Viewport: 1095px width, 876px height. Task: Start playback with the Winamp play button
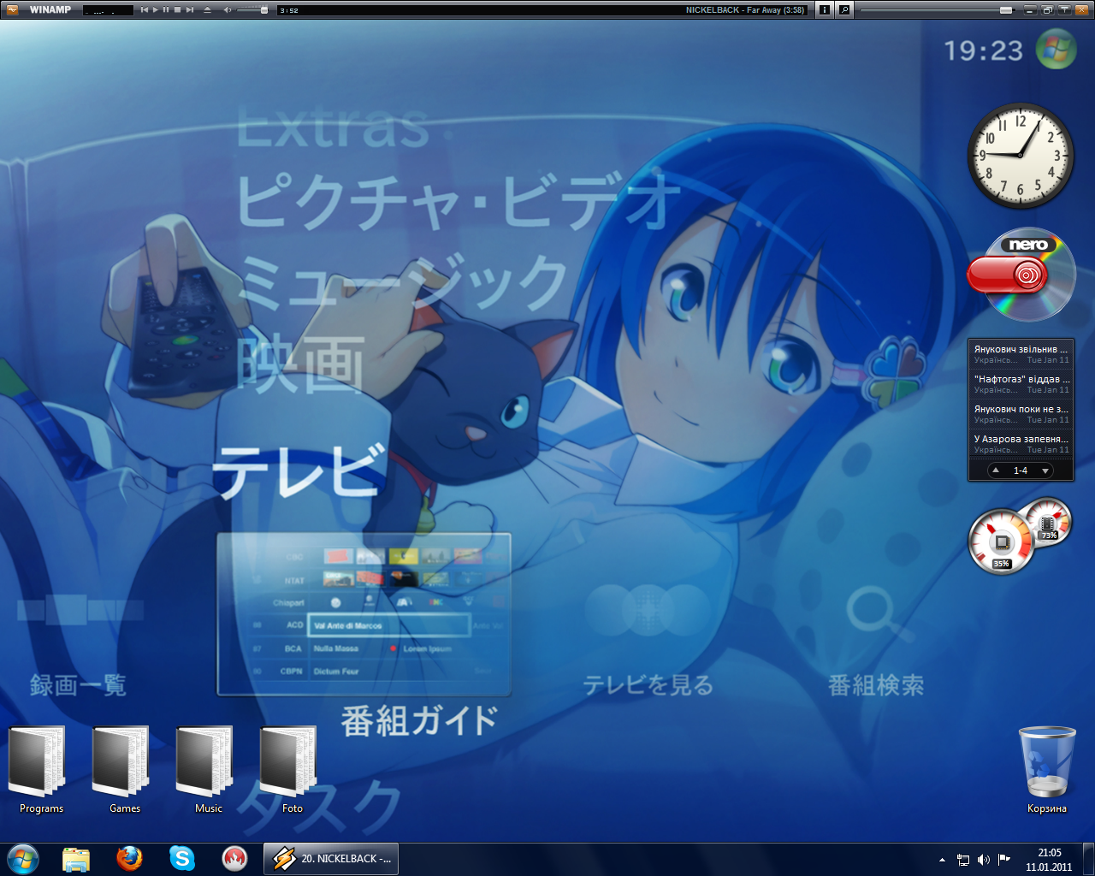pos(156,10)
